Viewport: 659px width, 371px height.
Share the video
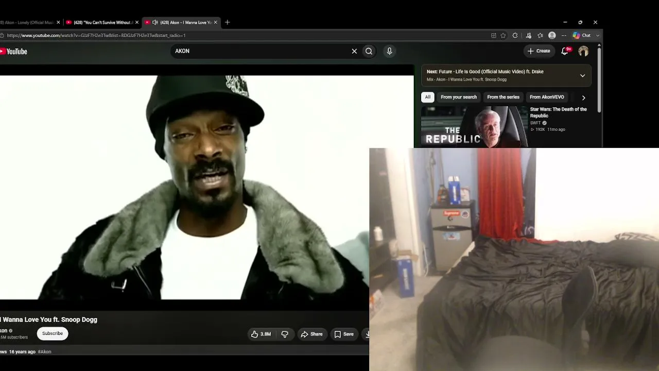(x=312, y=334)
